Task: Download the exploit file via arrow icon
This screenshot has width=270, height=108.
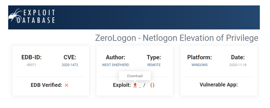Action: pos(135,85)
